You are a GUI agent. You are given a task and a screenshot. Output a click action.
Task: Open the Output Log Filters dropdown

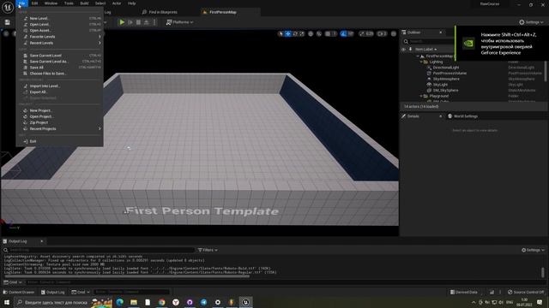[x=208, y=250]
